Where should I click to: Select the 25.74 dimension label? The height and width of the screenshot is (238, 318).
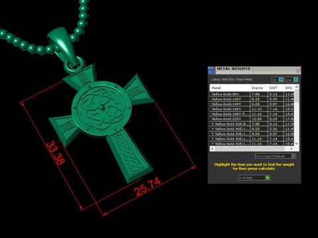coord(147,186)
